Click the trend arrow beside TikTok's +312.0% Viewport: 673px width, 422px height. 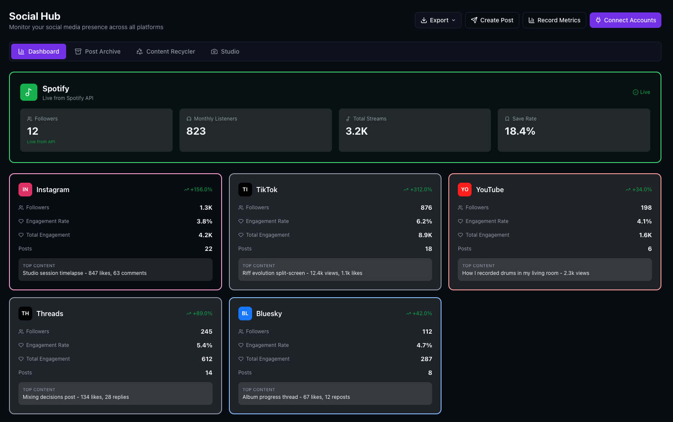coord(405,189)
